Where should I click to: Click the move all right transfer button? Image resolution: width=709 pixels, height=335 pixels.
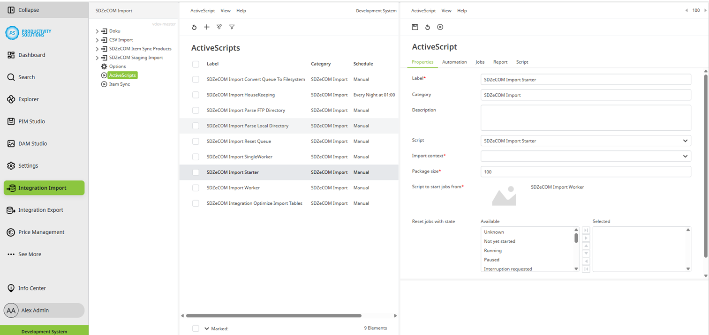coord(586,231)
